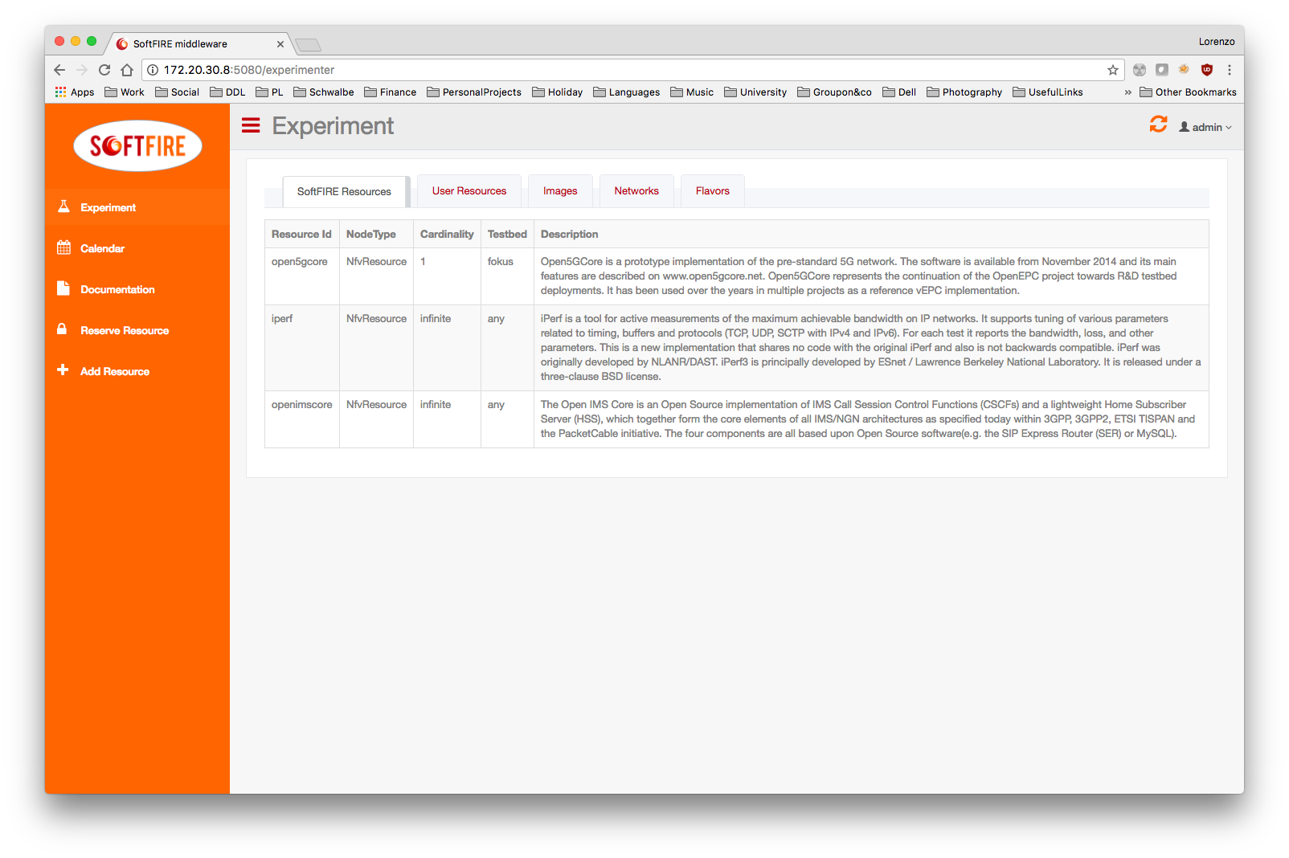Click the grey globe extension icon
Viewport: 1289px width, 858px height.
coord(1140,70)
